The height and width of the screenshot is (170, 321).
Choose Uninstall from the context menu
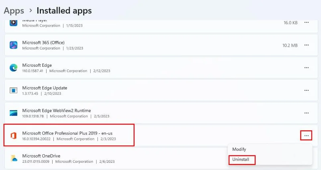tap(241, 160)
